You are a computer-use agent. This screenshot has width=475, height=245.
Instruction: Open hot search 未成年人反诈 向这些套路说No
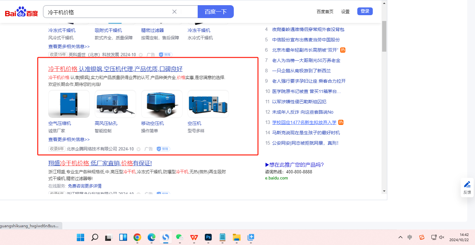pyautogui.click(x=303, y=112)
